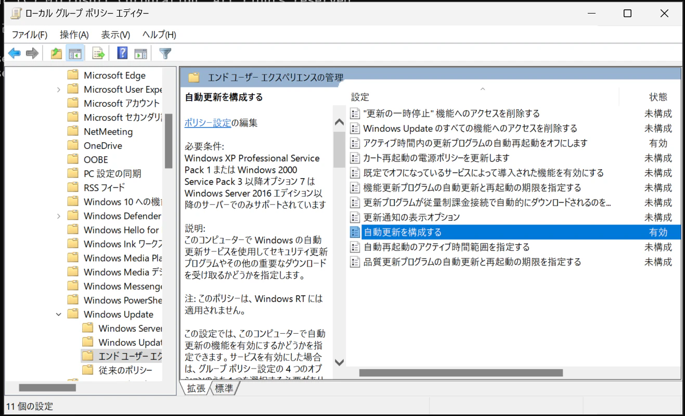
Task: Go up one level using the folder-arrow icon
Action: point(56,53)
